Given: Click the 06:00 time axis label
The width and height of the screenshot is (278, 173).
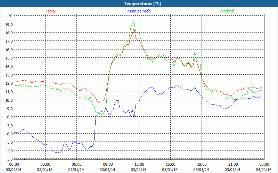Looking at the screenshot, I should (x=76, y=165).
